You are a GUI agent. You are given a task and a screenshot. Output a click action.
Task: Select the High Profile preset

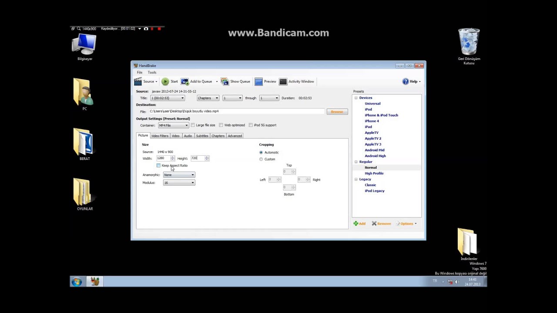374,173
